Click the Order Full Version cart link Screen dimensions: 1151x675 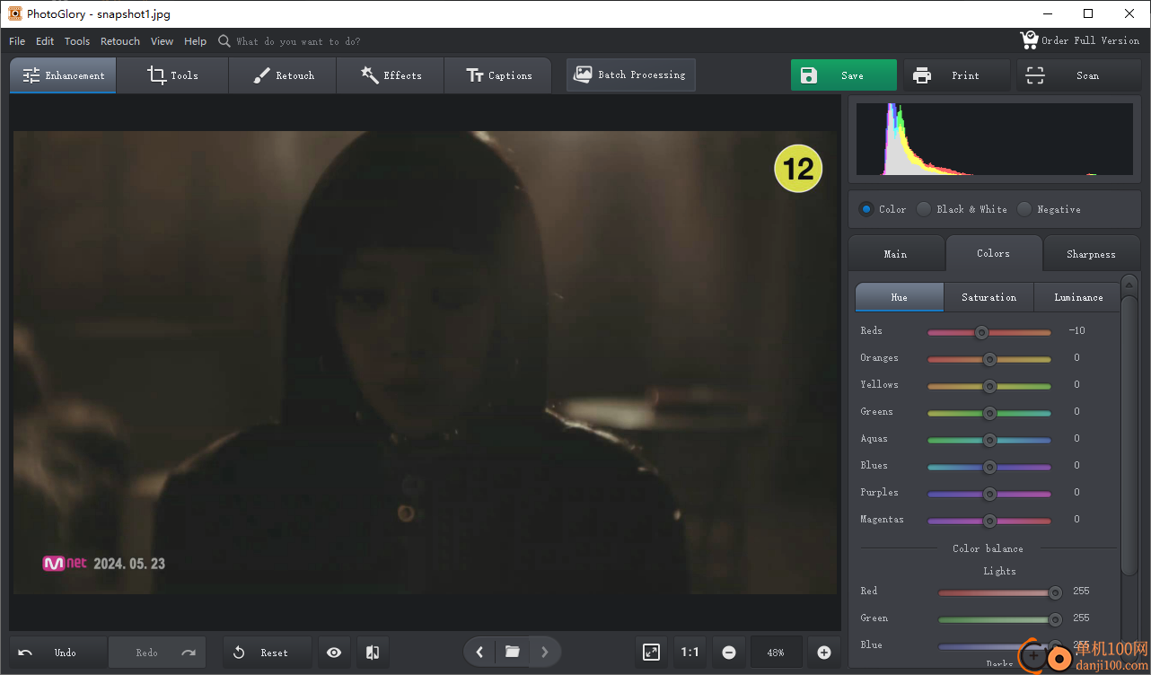(x=1080, y=40)
